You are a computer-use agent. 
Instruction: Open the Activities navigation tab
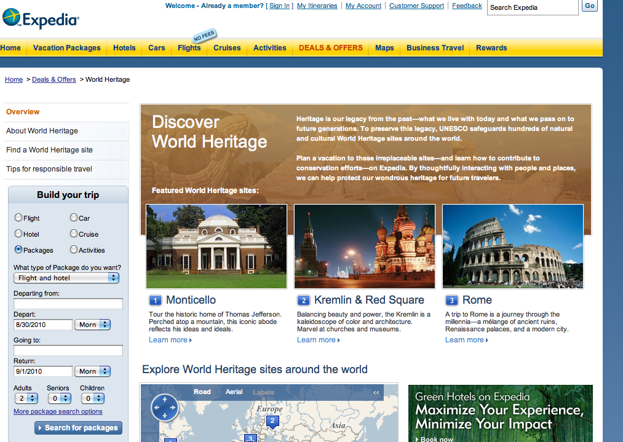pyautogui.click(x=270, y=48)
